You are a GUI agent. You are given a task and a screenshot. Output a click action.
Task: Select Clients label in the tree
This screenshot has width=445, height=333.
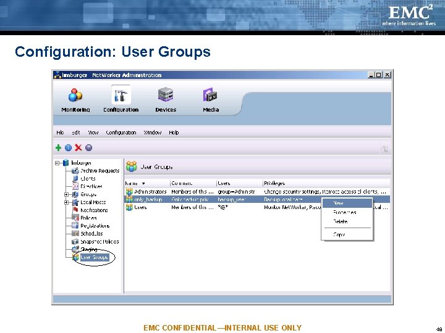click(88, 179)
